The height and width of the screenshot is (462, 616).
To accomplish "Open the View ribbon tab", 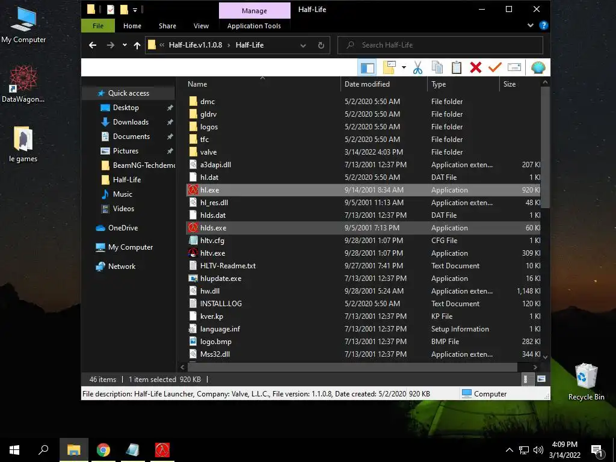I will point(201,26).
